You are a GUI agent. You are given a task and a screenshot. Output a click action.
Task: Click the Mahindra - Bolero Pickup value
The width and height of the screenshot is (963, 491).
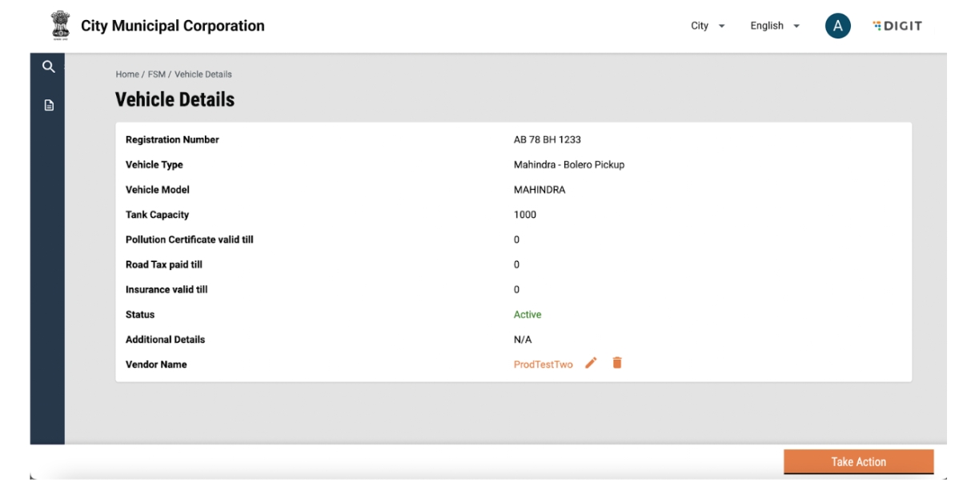click(x=568, y=165)
